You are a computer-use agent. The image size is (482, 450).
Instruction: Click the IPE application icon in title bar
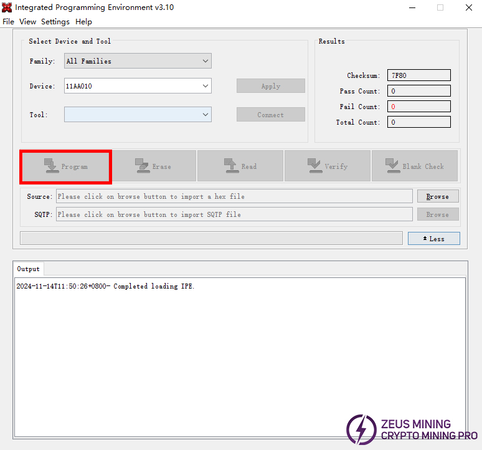pos(7,7)
